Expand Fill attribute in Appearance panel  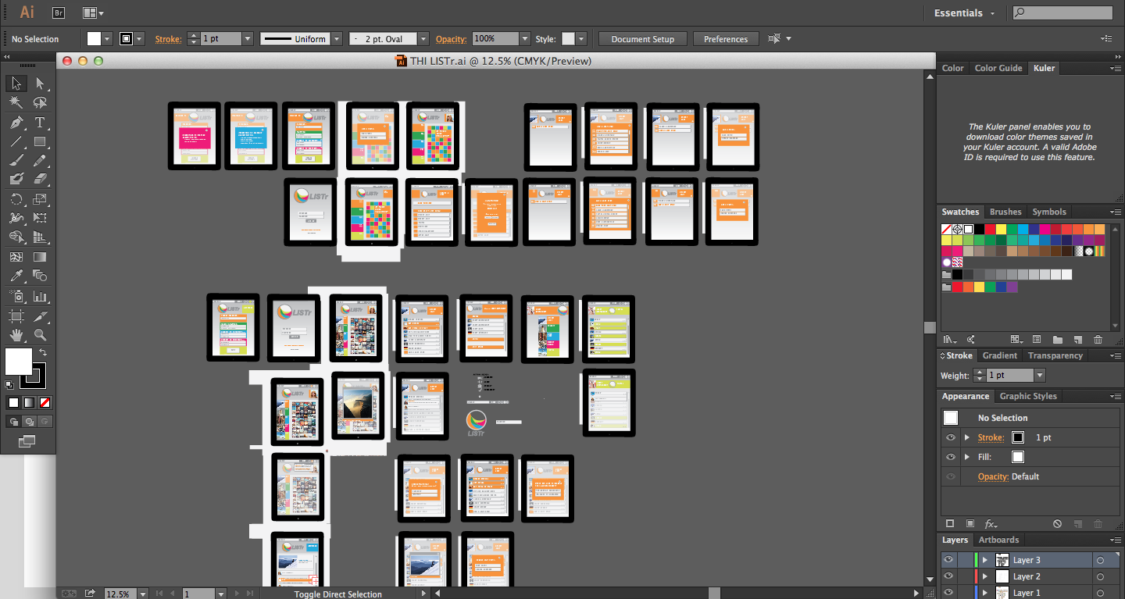tap(967, 457)
